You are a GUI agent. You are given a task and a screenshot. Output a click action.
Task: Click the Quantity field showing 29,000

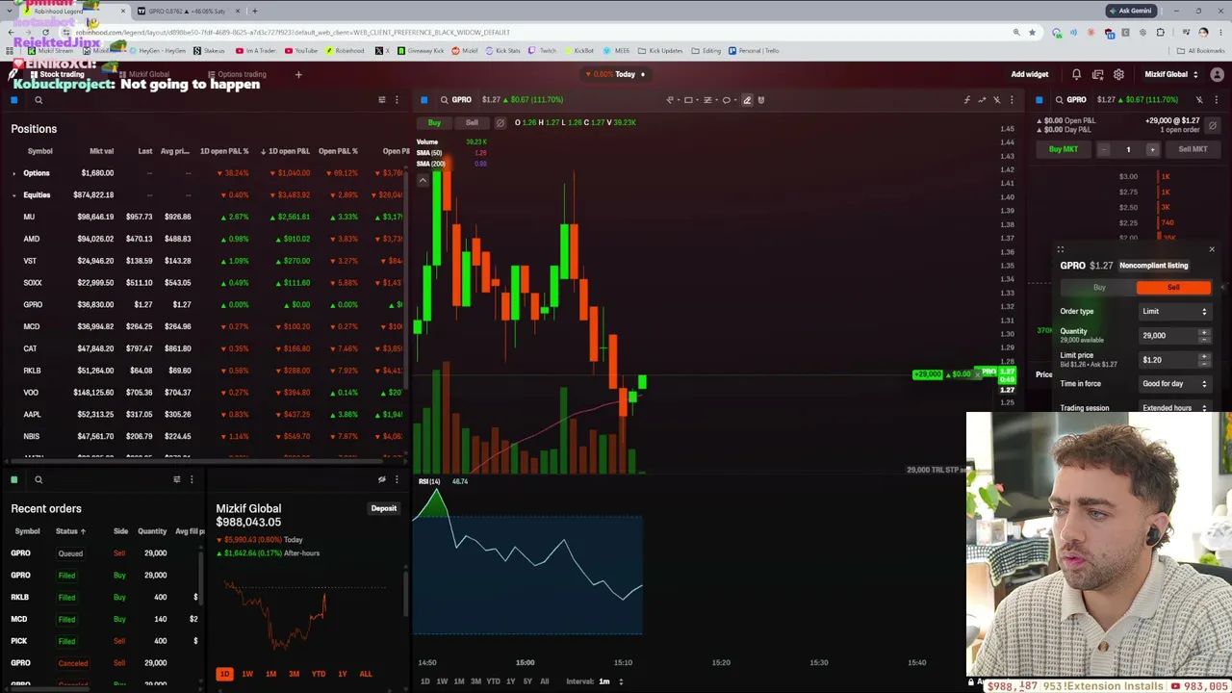(x=1174, y=336)
